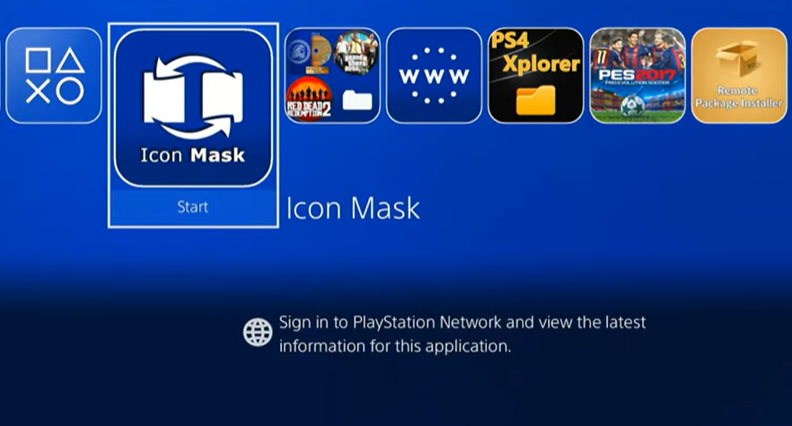Open the Internet Browser www tile
This screenshot has width=792, height=426.
434,75
